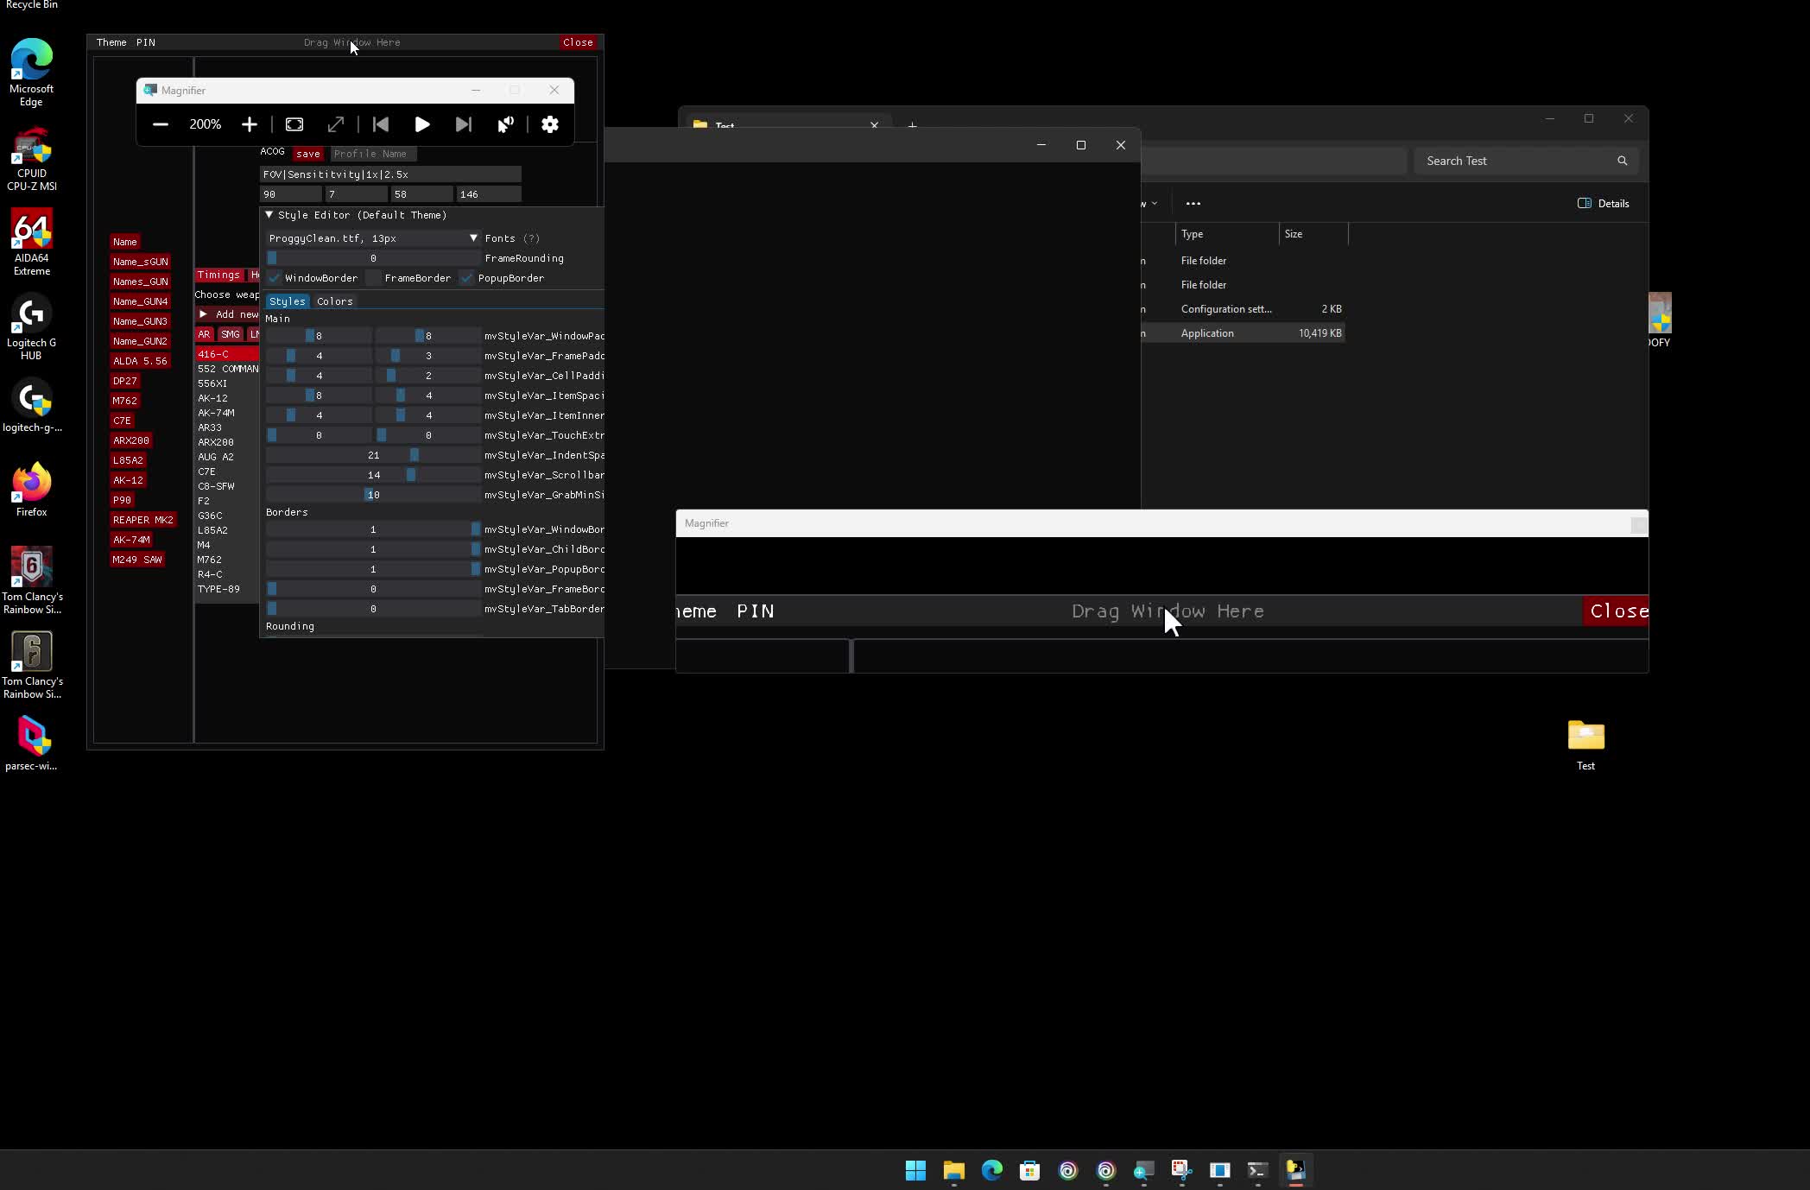Open the ProggyClean.ttf font dropdown
The width and height of the screenshot is (1810, 1190).
(372, 238)
